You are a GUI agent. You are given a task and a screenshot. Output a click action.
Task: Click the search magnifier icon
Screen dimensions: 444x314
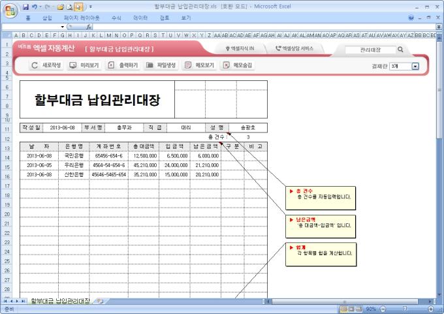pyautogui.click(x=400, y=49)
